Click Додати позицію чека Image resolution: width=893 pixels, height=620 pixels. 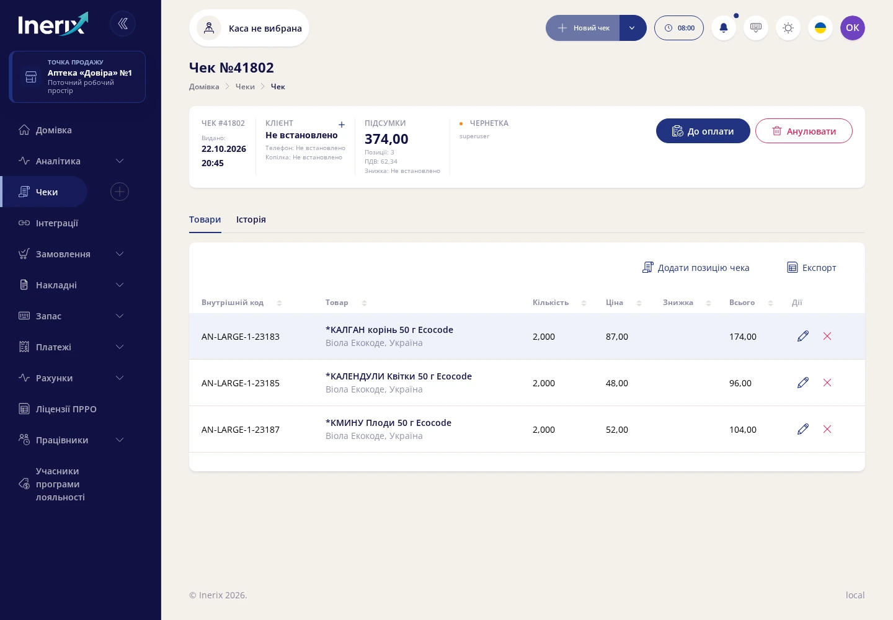[696, 267]
